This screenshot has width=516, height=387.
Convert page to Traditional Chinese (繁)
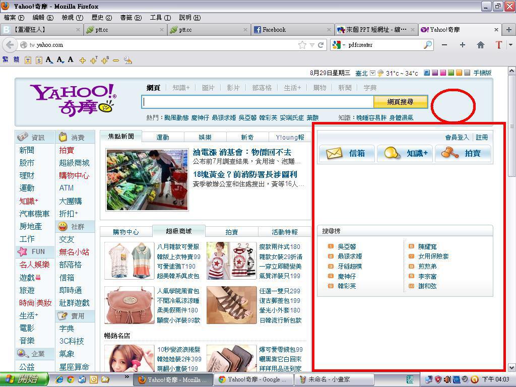(5, 59)
